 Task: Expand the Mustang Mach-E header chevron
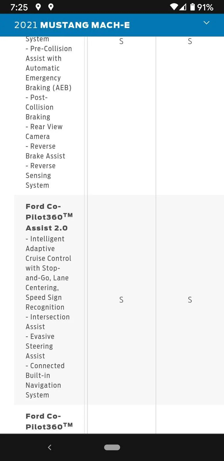[206, 23]
